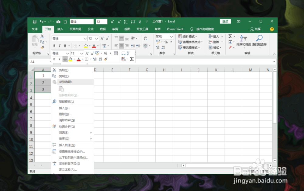Toggle Italic in the ribbon font group

[60, 46]
